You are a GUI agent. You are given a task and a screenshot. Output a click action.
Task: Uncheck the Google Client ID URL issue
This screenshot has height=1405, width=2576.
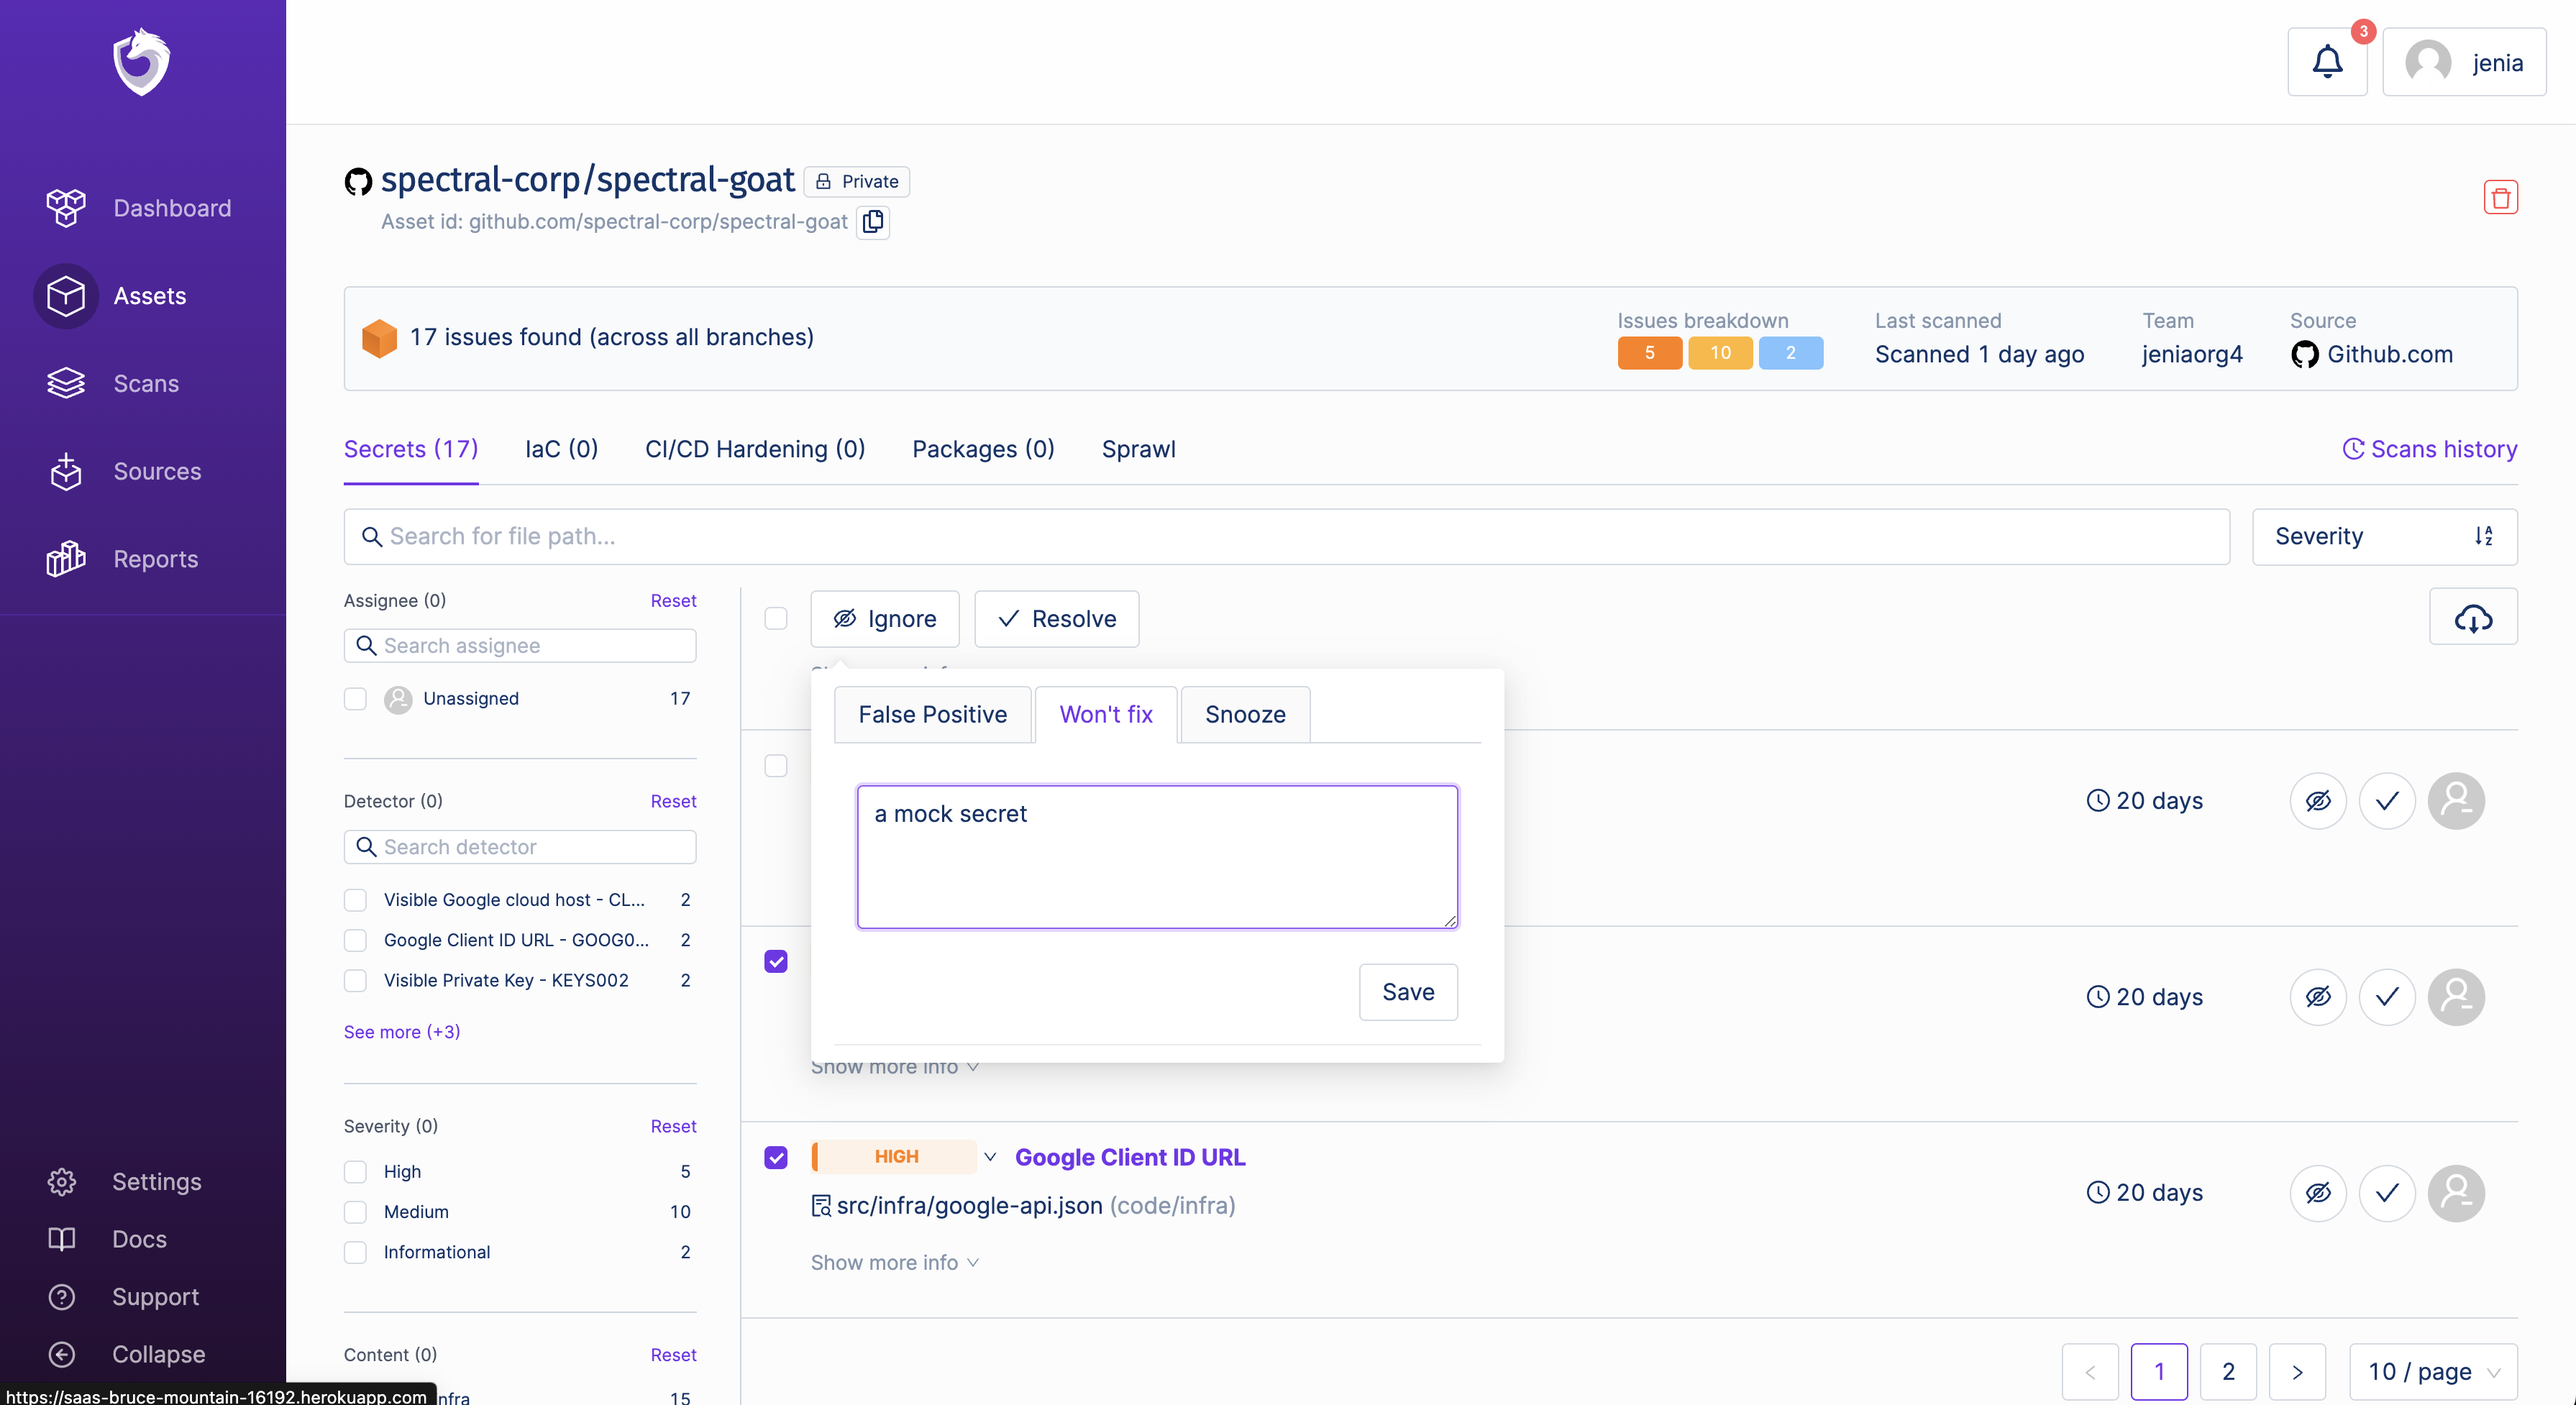pyautogui.click(x=776, y=1157)
